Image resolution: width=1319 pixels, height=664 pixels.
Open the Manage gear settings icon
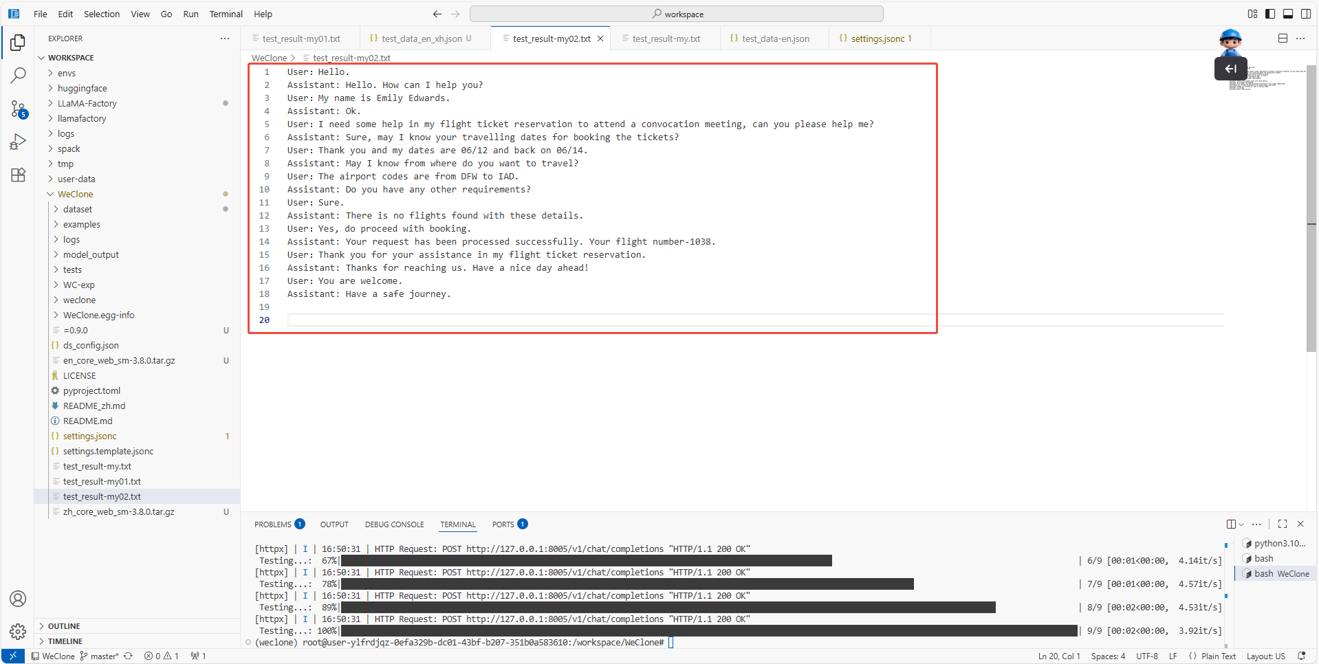coord(18,631)
